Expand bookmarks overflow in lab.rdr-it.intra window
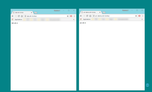The image size is (152, 92). (74, 19)
